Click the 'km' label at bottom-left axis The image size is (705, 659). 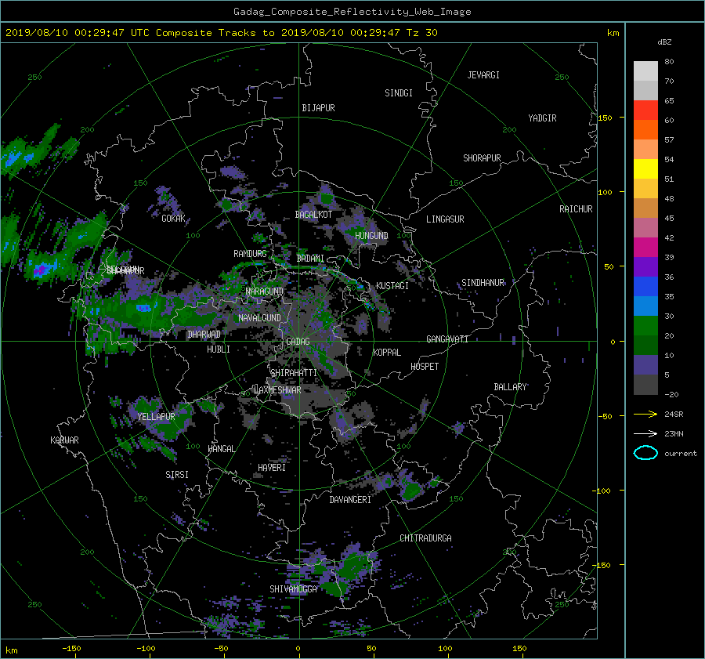point(12,650)
